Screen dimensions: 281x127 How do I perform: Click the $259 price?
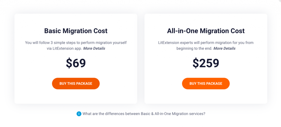(206, 63)
